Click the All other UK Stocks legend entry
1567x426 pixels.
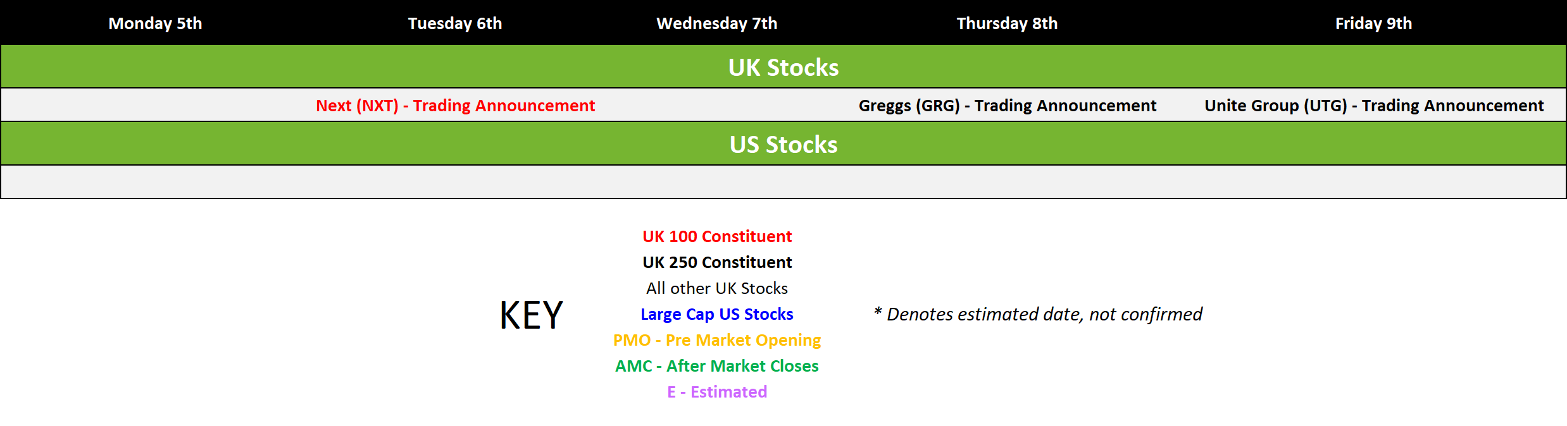pos(717,288)
